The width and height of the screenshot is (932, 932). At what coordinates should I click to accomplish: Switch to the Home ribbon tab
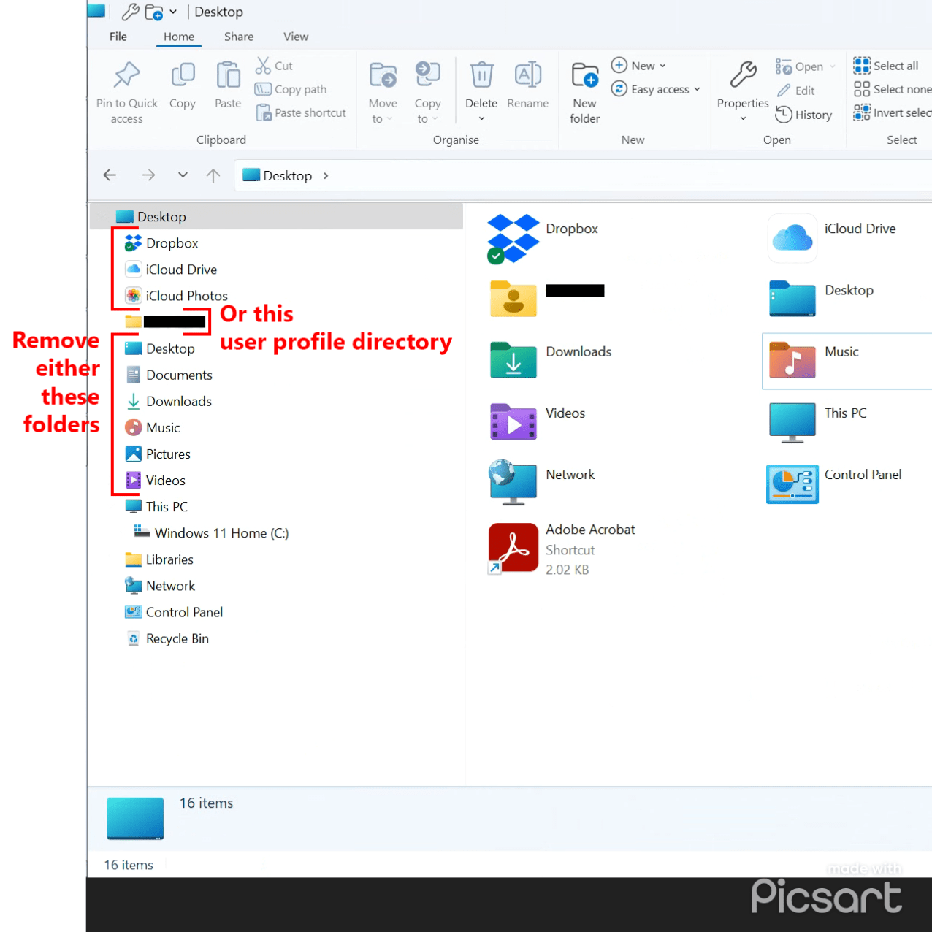[179, 37]
